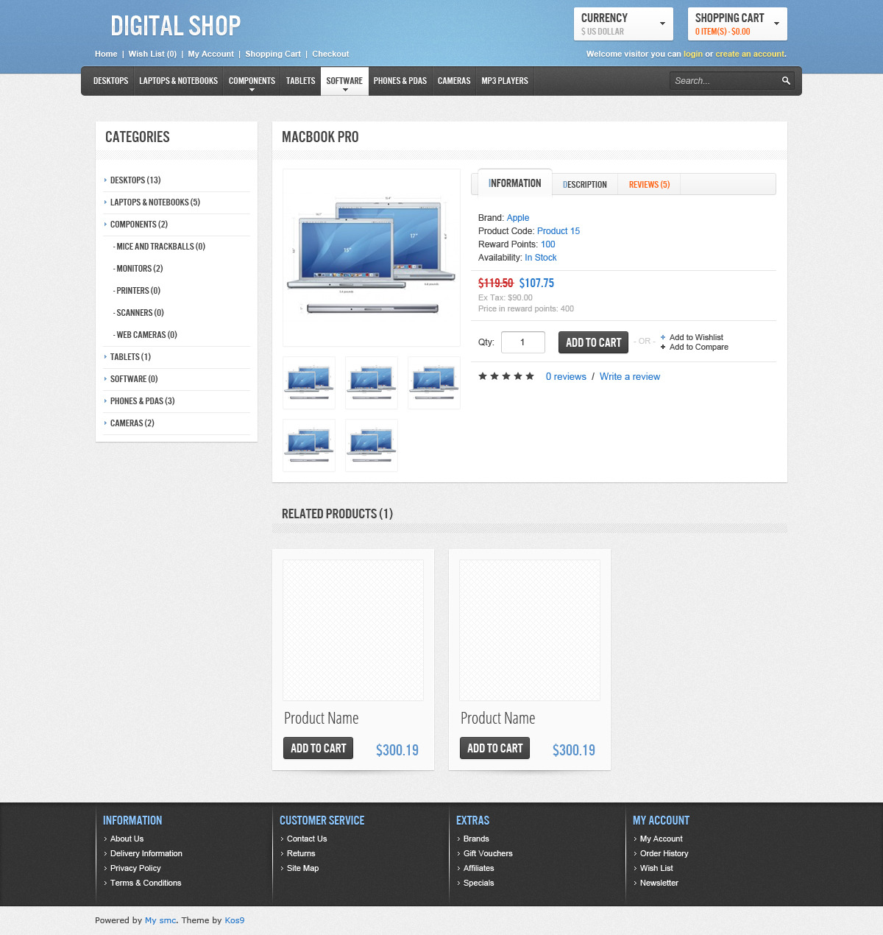Collapse Components (2) category
Screen dimensions: 883x935
pos(139,225)
